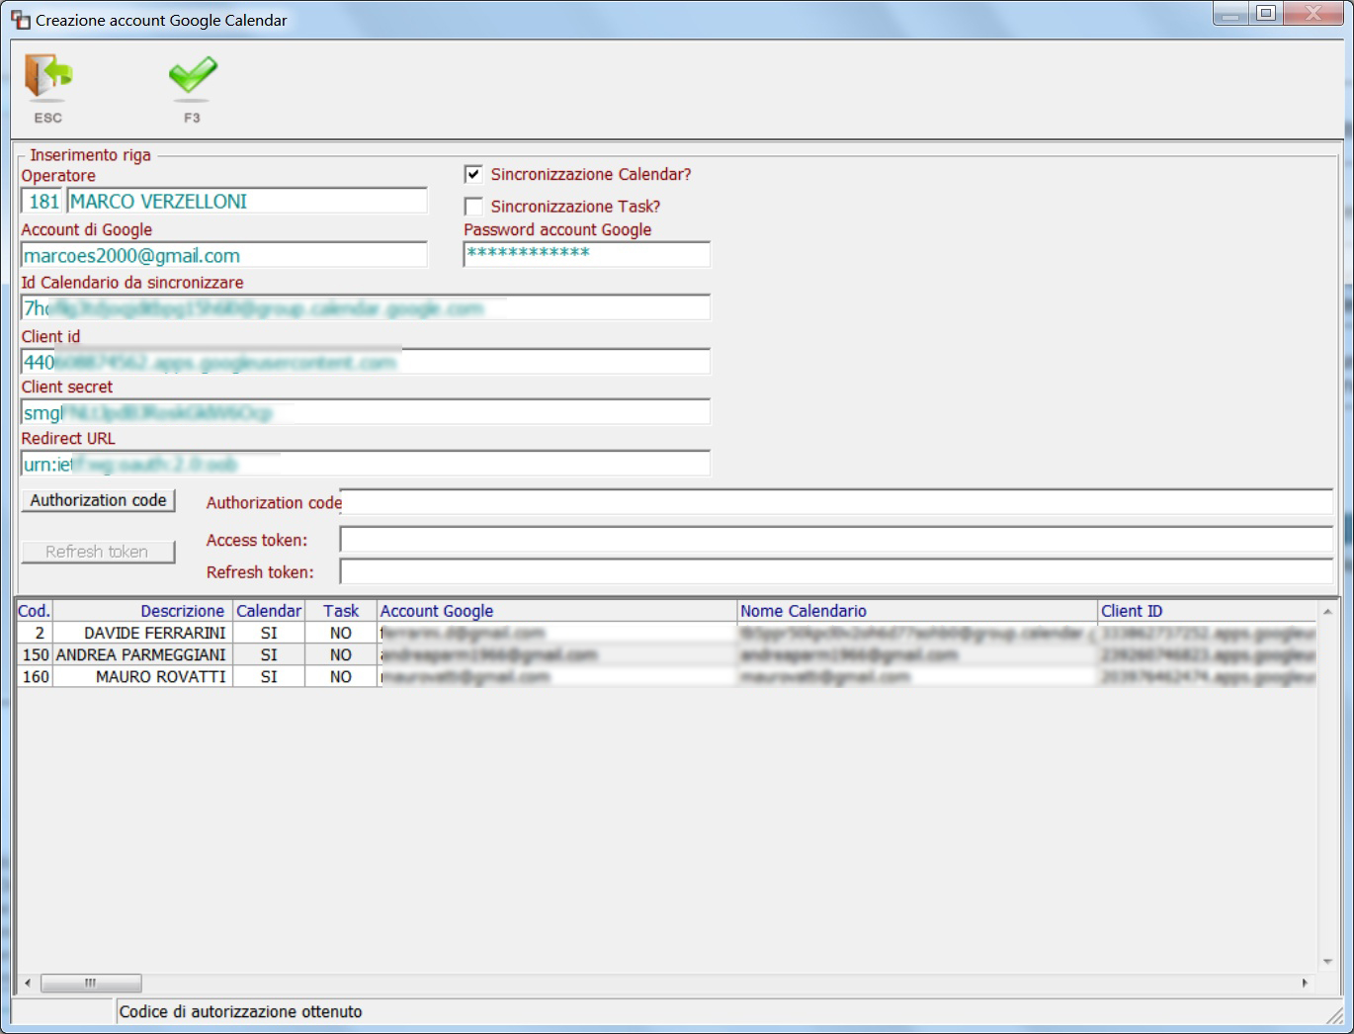The width and height of the screenshot is (1354, 1034).
Task: Enable Sincronizzazione Task checkbox
Action: pyautogui.click(x=473, y=207)
